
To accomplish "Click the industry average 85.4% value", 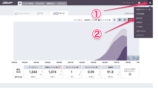I will [111, 77].
